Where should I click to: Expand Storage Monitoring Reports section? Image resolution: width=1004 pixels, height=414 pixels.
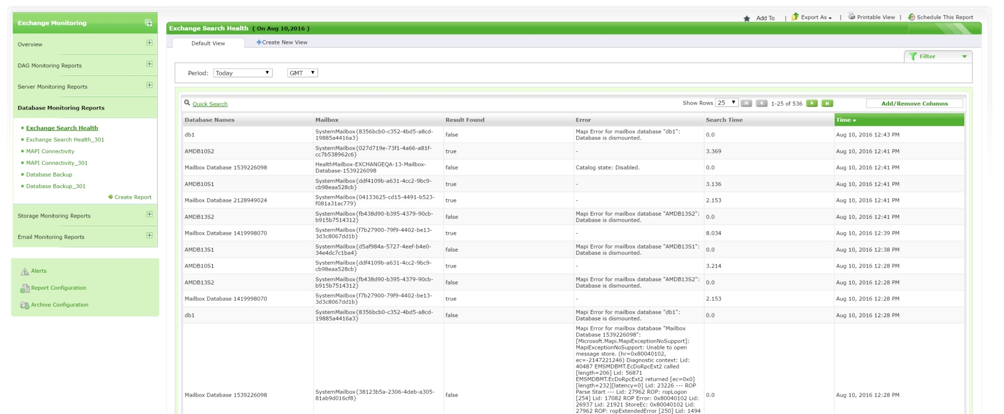pyautogui.click(x=149, y=214)
